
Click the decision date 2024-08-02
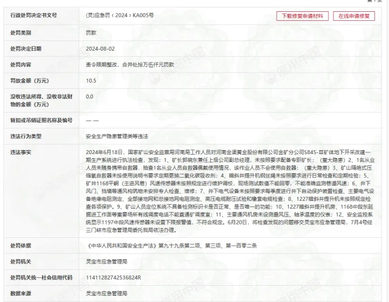(x=100, y=49)
